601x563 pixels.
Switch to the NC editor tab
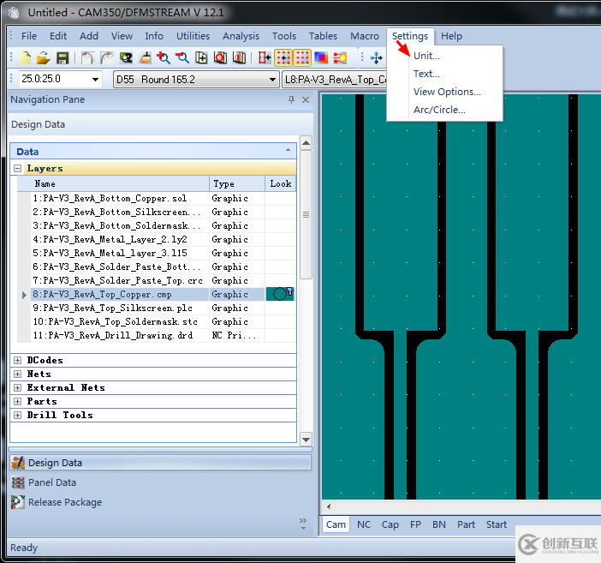[364, 524]
